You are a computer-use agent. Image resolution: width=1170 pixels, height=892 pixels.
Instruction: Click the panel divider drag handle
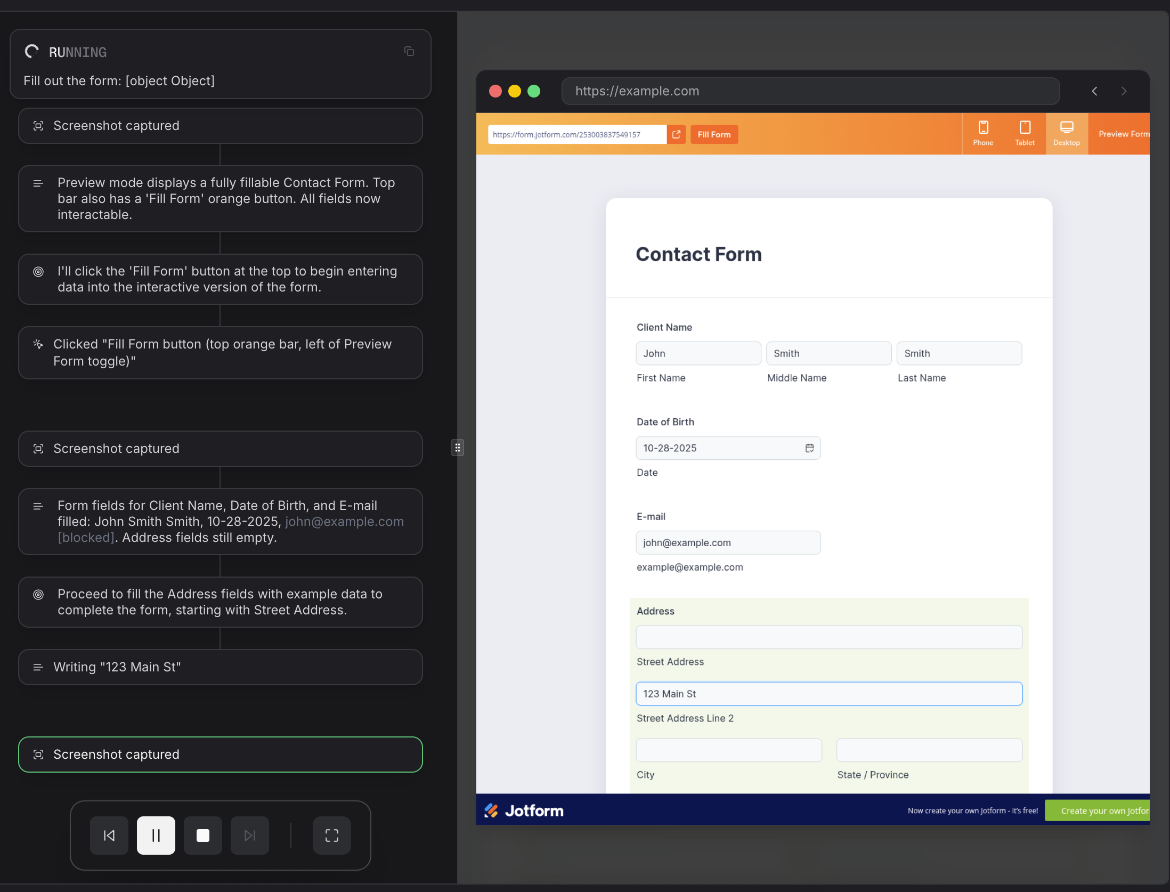pos(457,448)
